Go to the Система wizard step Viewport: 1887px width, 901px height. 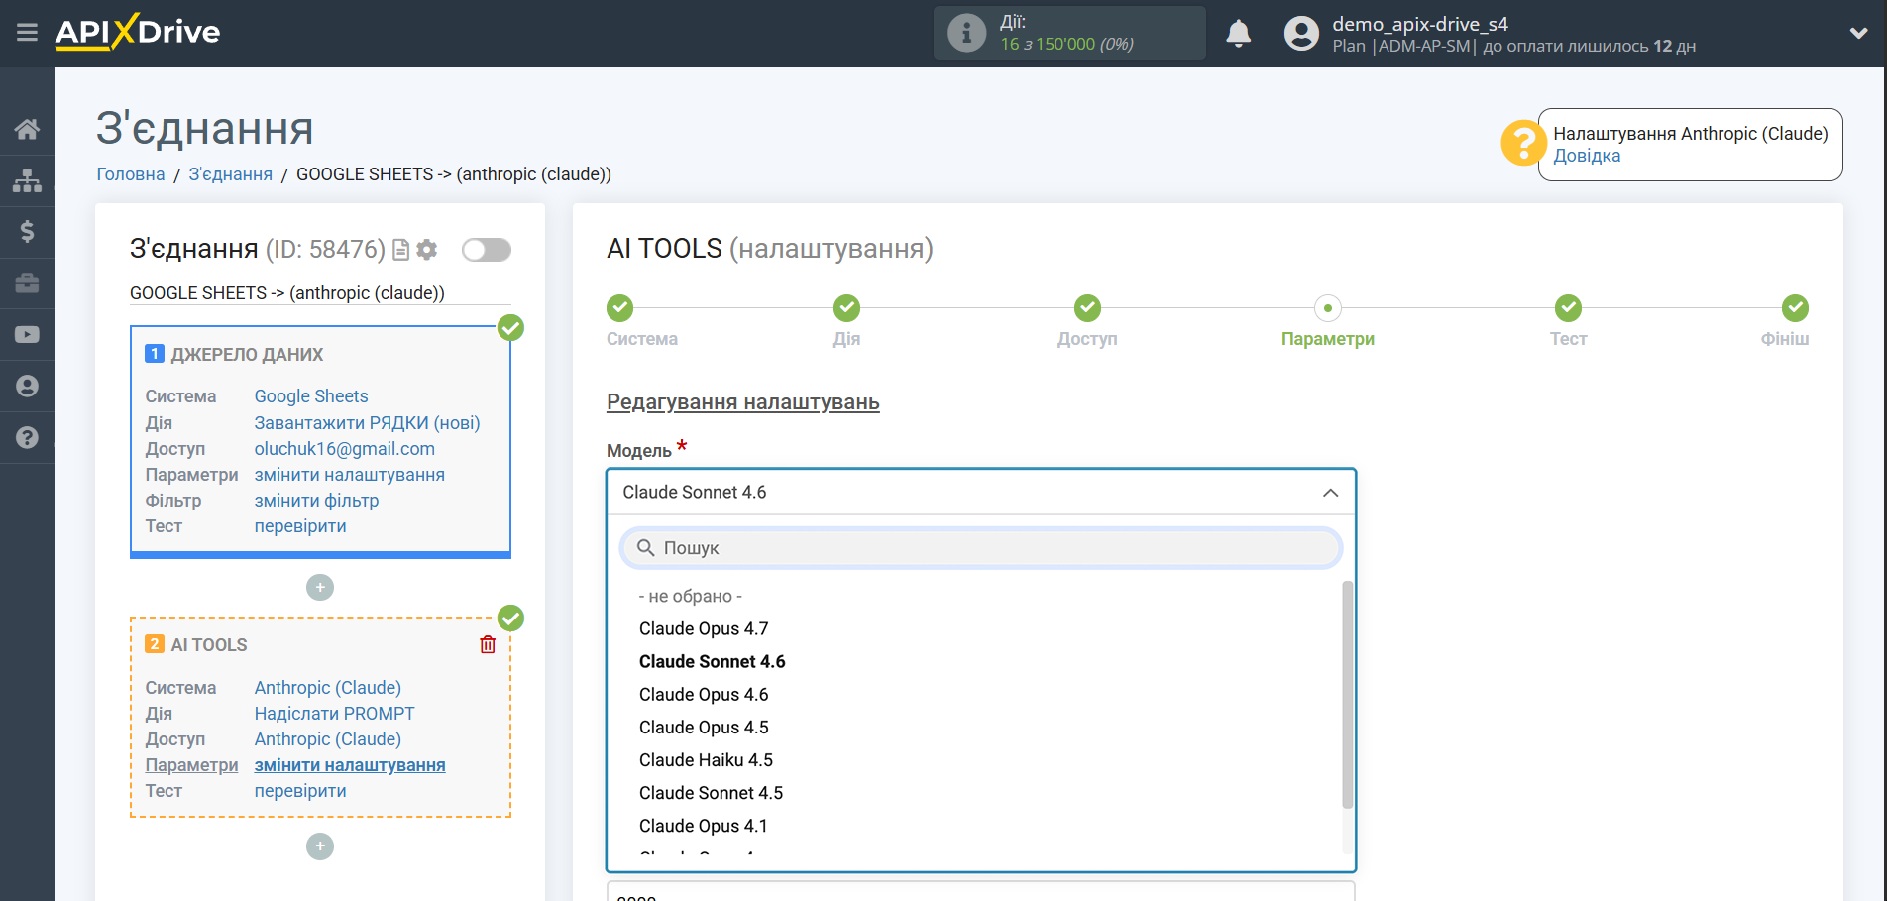tap(620, 308)
